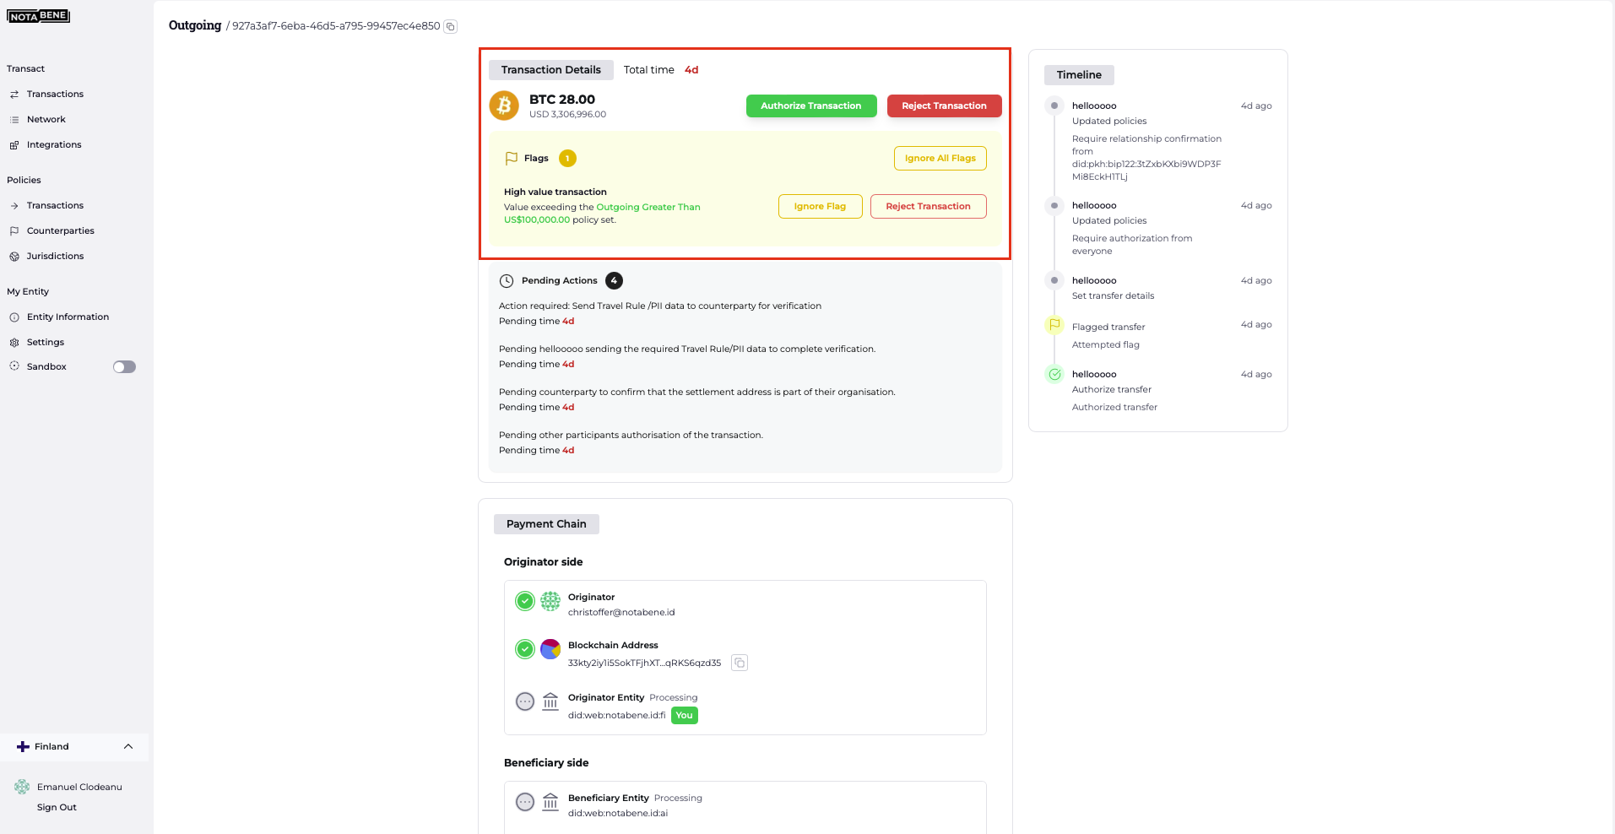
Task: Select the Transaction Details tab label
Action: click(551, 70)
